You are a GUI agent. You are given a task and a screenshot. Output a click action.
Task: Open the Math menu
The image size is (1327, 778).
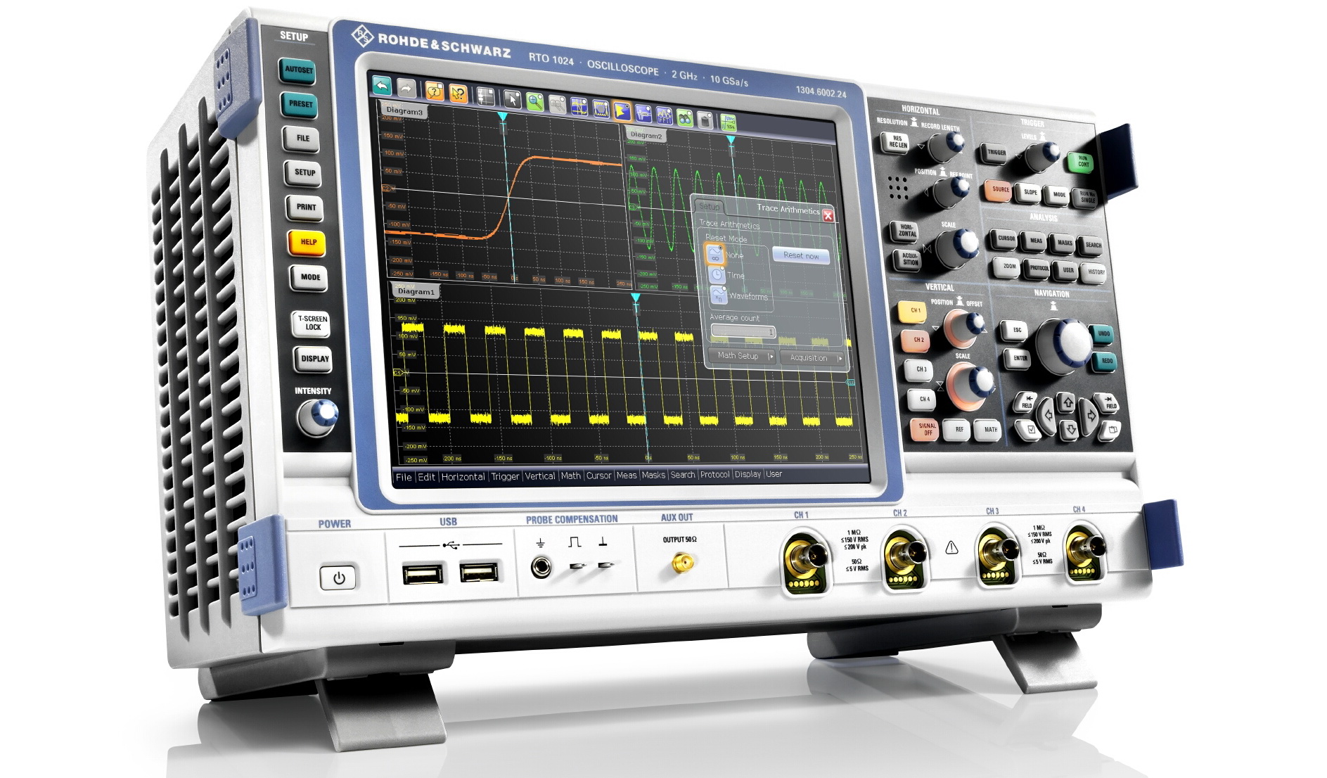point(571,476)
